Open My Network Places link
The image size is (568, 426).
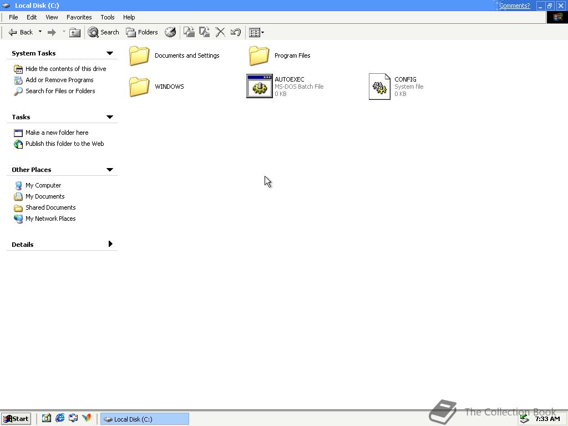click(50, 219)
